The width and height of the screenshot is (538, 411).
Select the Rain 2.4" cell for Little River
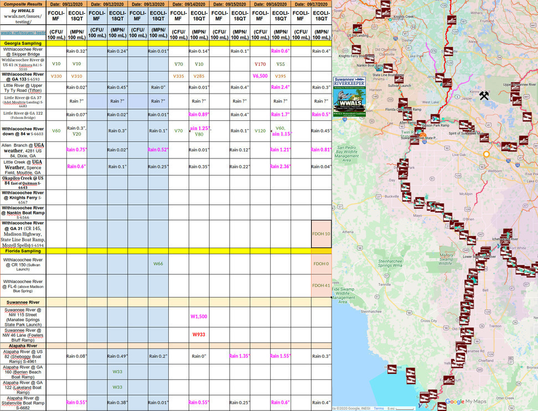[280, 87]
